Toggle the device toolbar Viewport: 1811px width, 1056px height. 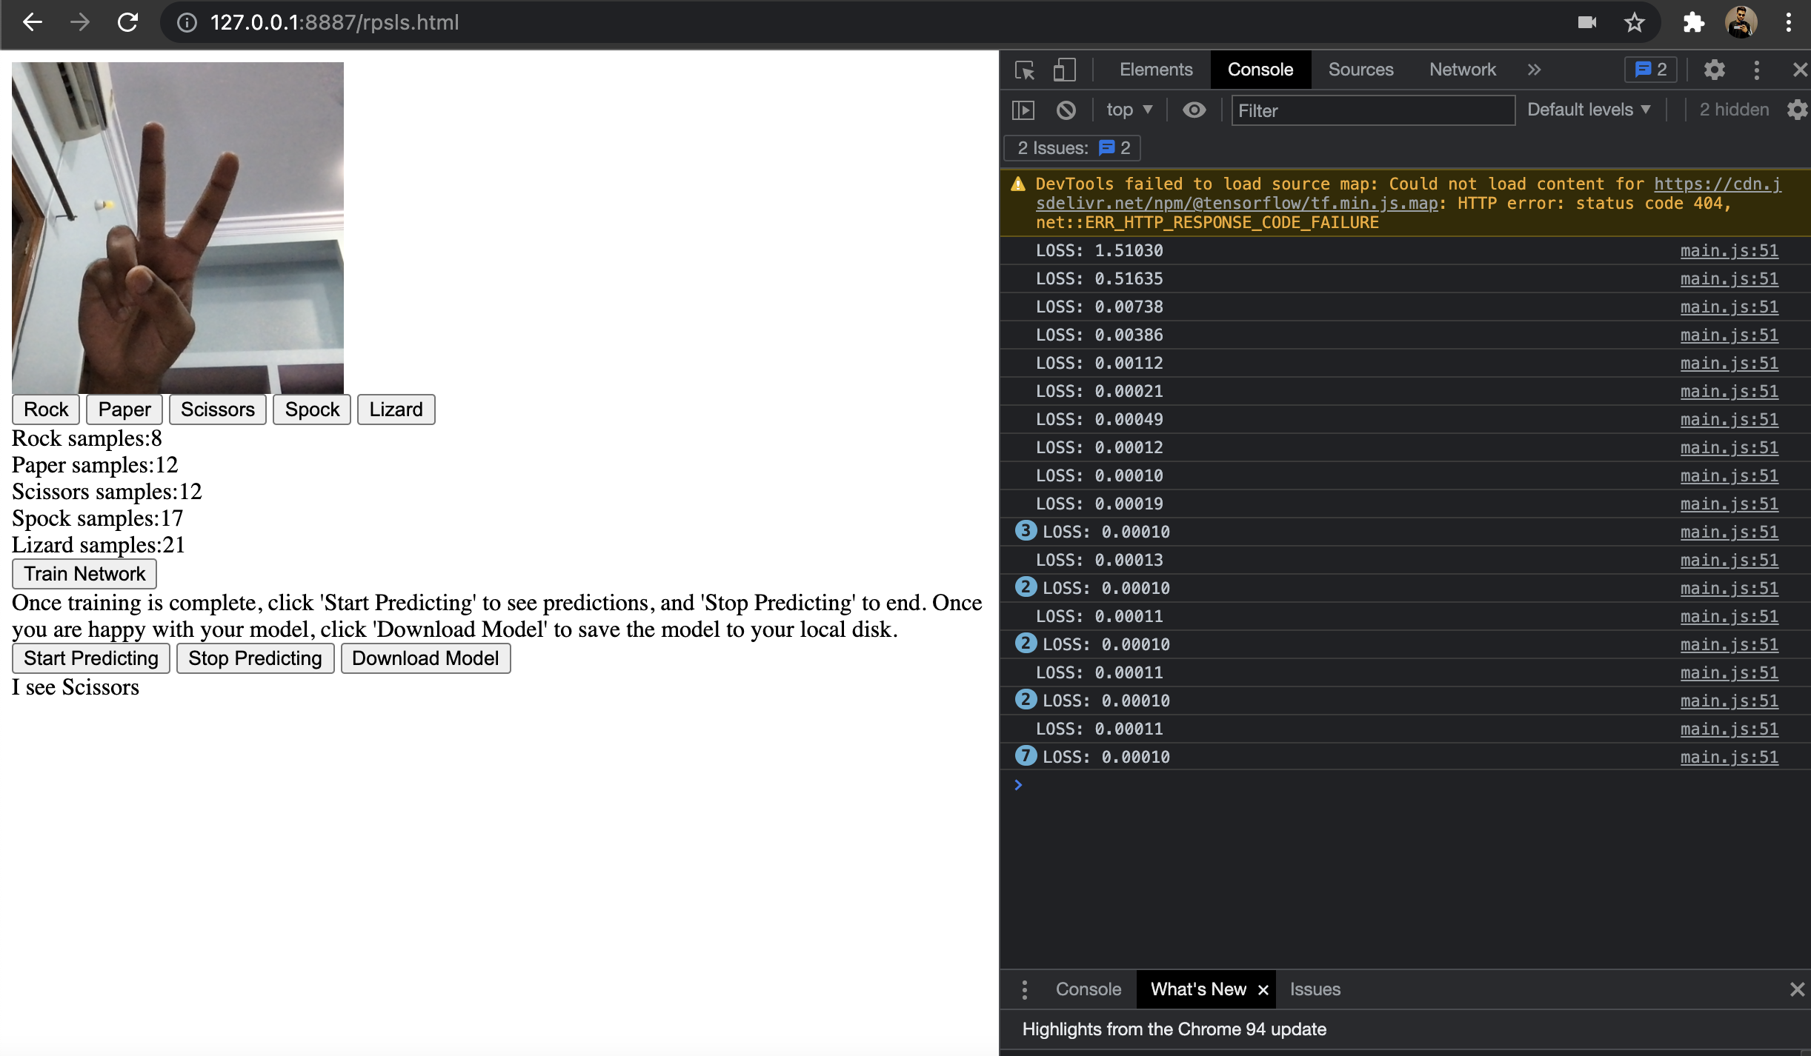1064,70
